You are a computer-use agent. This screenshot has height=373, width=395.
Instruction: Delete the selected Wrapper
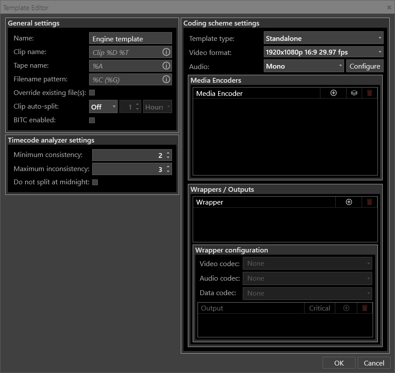click(x=369, y=202)
